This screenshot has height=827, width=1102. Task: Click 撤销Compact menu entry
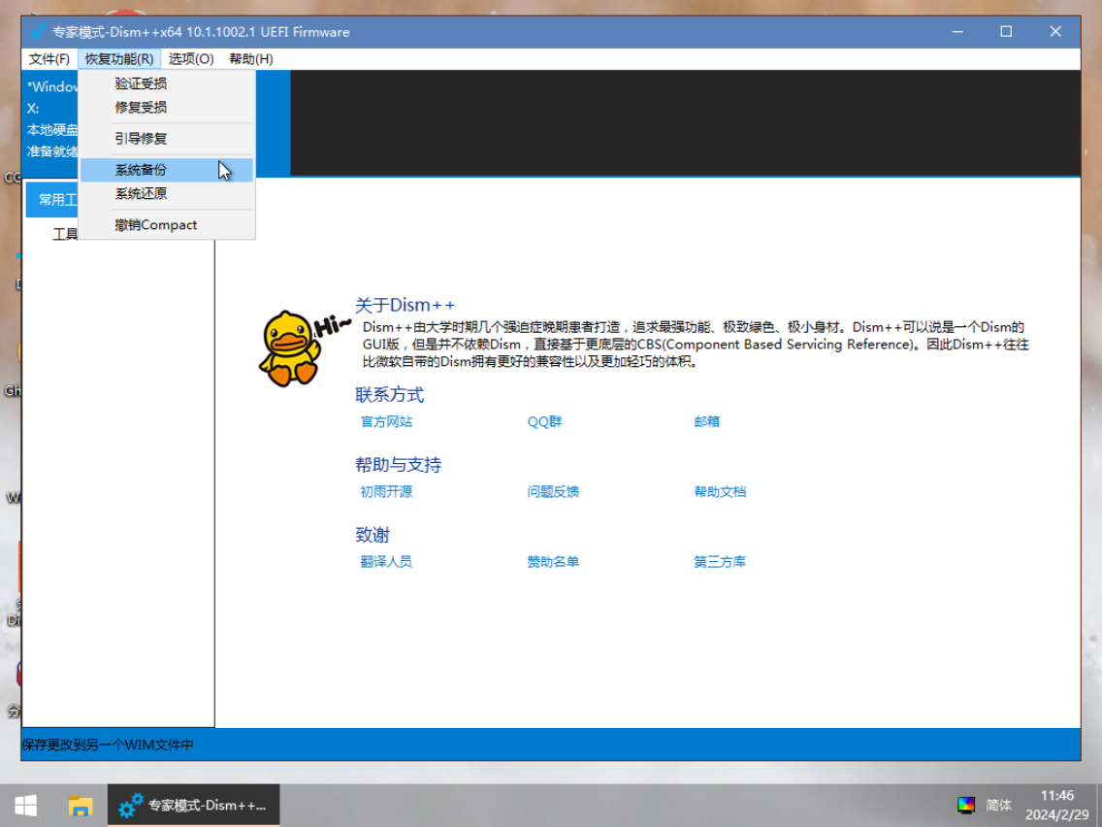click(167, 225)
